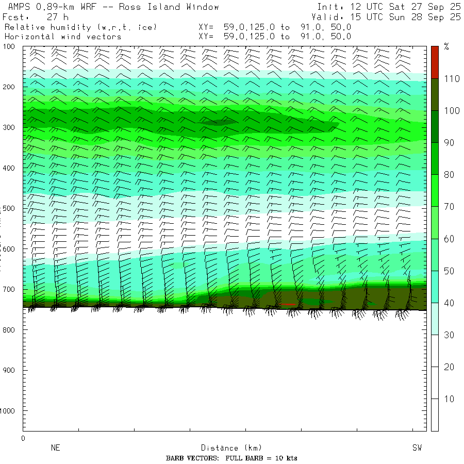Screen dimensions: 464x464
Task: Click the 90 value on the color scale
Action: click(x=449, y=143)
